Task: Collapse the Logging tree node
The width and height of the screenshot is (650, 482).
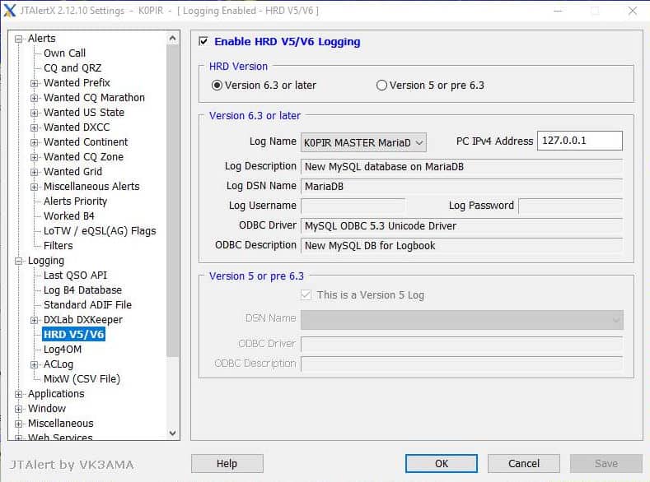Action: (x=19, y=261)
